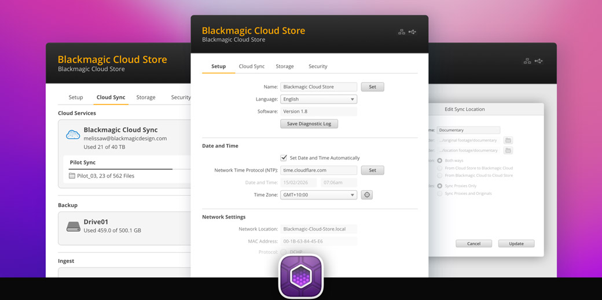Click 'Used 459.0 of 500.1 GB' text
The height and width of the screenshot is (300, 602).
pyautogui.click(x=112, y=231)
